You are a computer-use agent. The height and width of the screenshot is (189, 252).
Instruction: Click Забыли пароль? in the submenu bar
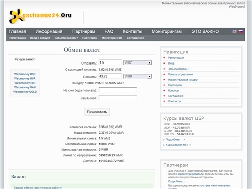click(66, 38)
